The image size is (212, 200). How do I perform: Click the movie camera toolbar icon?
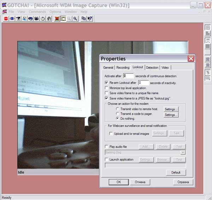point(37,18)
